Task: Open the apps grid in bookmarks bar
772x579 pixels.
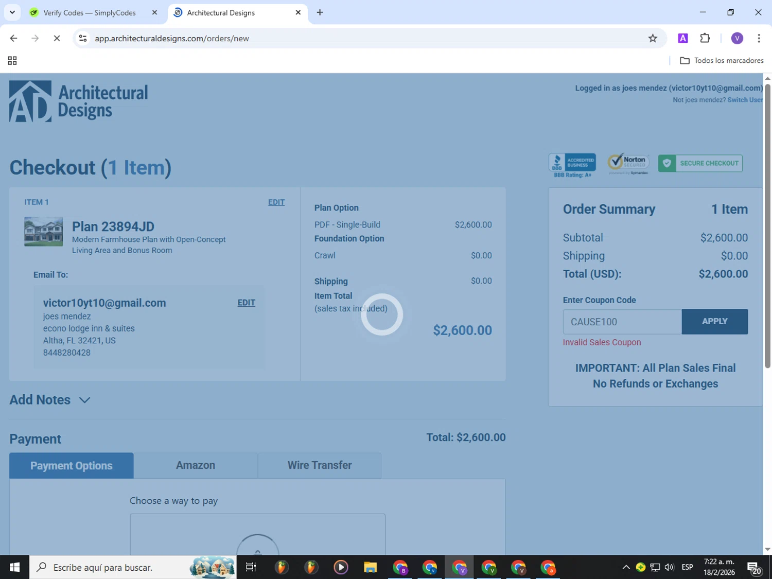Action: pyautogui.click(x=12, y=61)
